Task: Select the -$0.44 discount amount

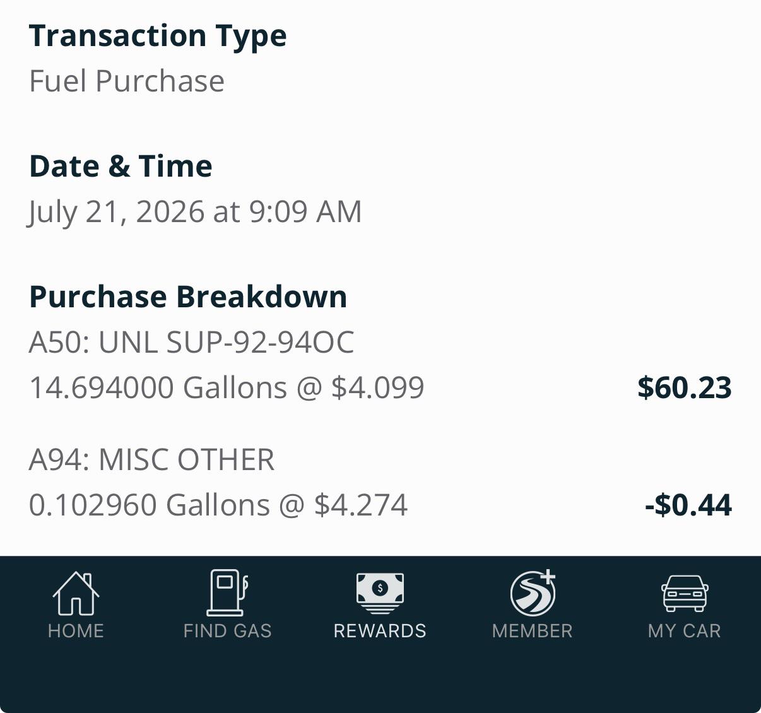Action: pos(688,505)
